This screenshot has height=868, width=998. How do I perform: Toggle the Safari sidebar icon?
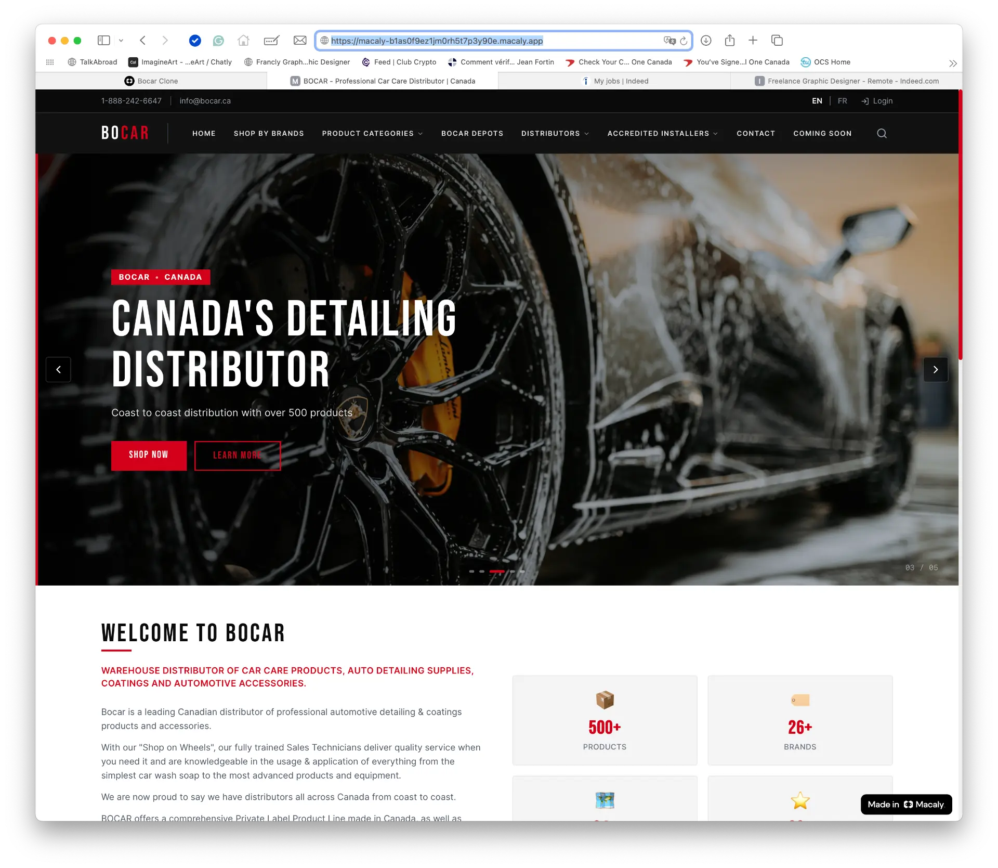click(x=104, y=40)
